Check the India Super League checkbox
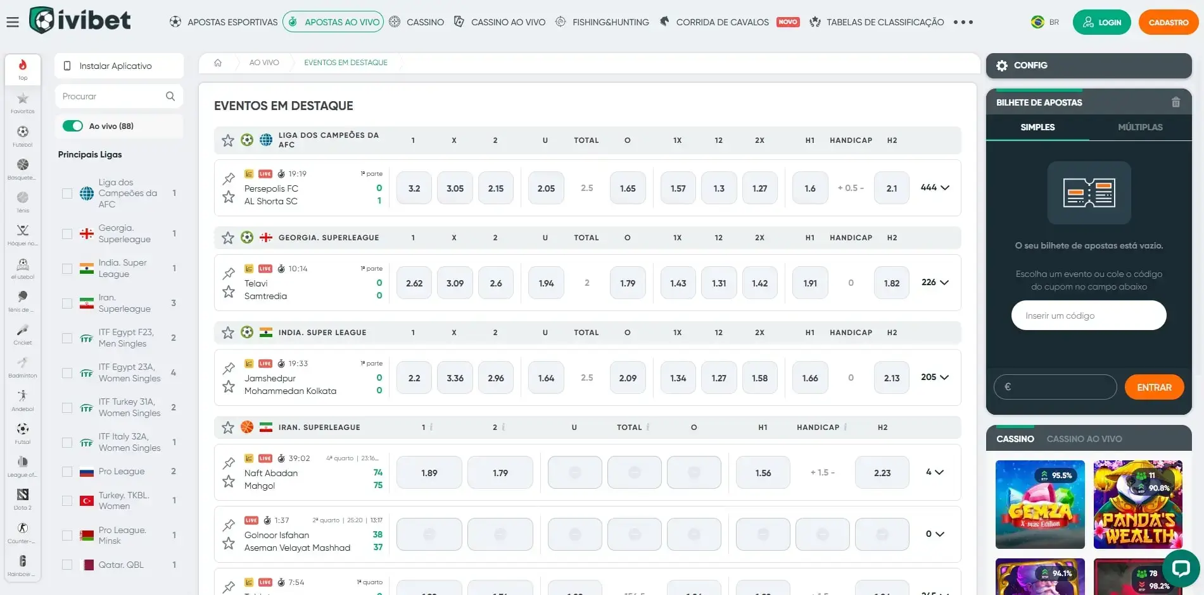Screen dimensions: 1204x595 click(67, 268)
